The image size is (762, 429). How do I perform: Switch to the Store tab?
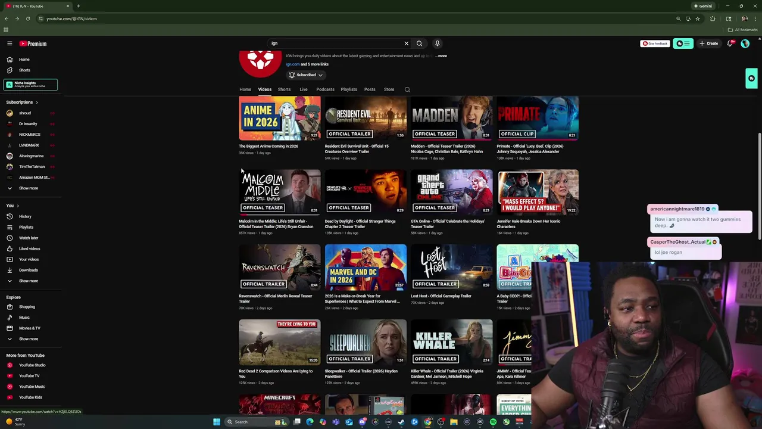(x=389, y=89)
